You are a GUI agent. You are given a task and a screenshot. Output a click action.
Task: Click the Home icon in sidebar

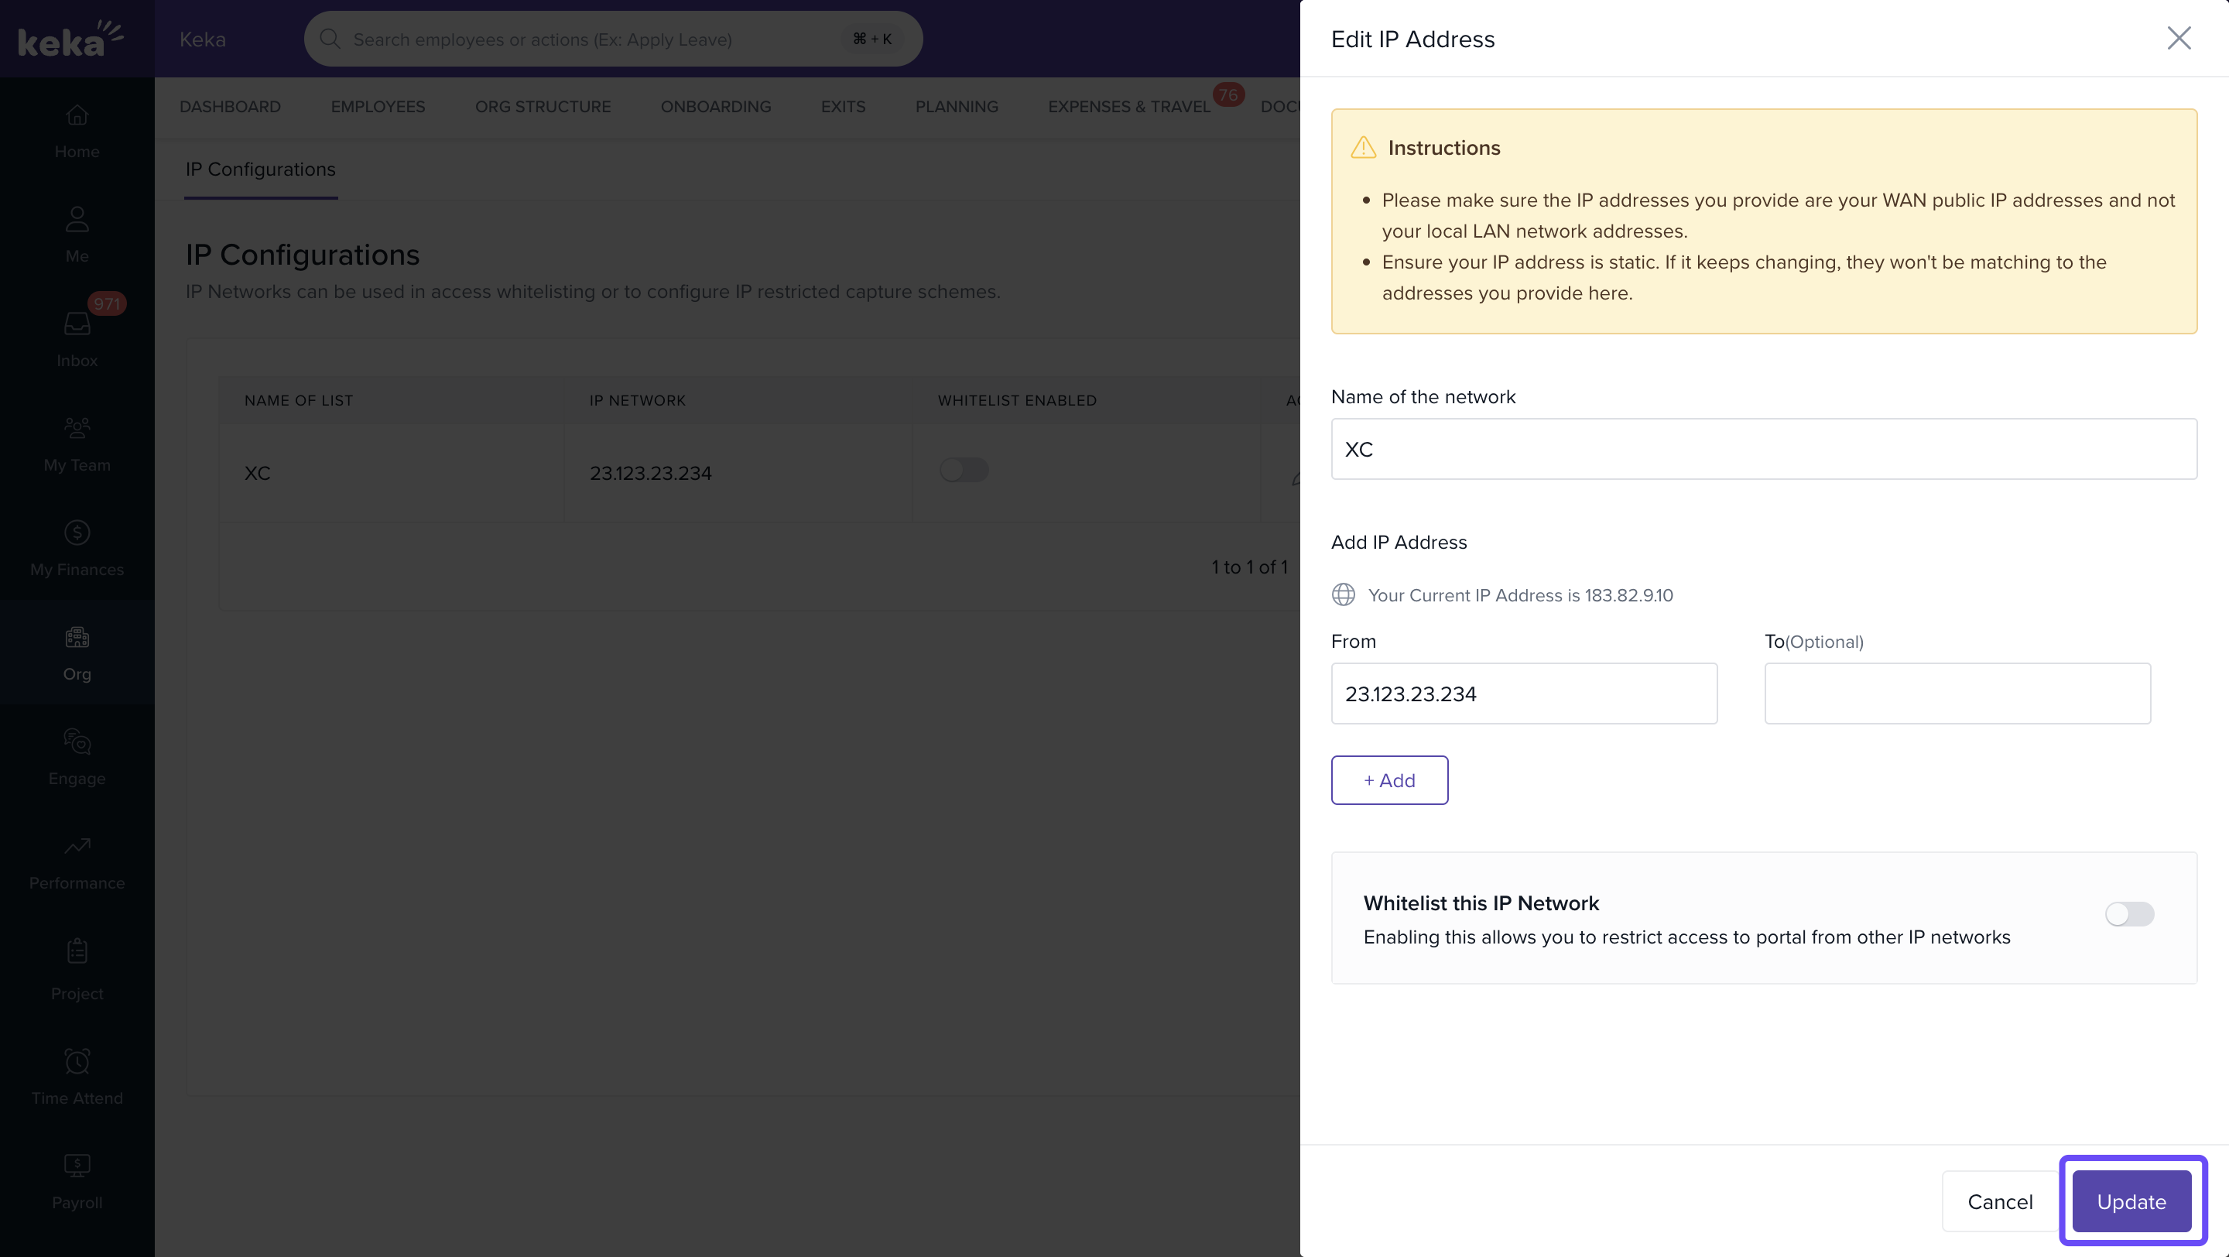pos(77,115)
